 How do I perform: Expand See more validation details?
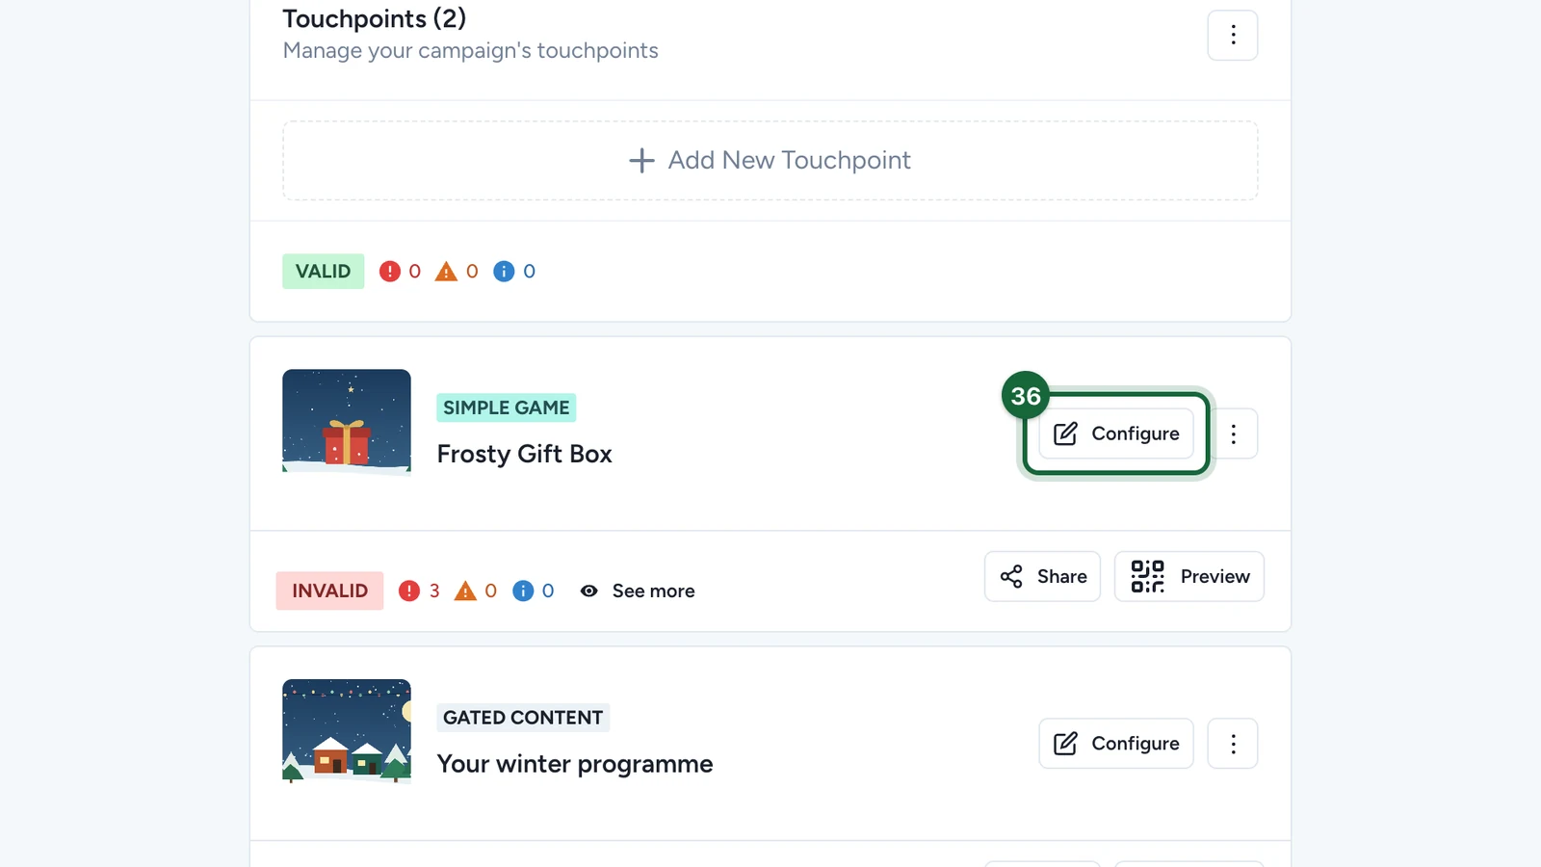(x=638, y=591)
